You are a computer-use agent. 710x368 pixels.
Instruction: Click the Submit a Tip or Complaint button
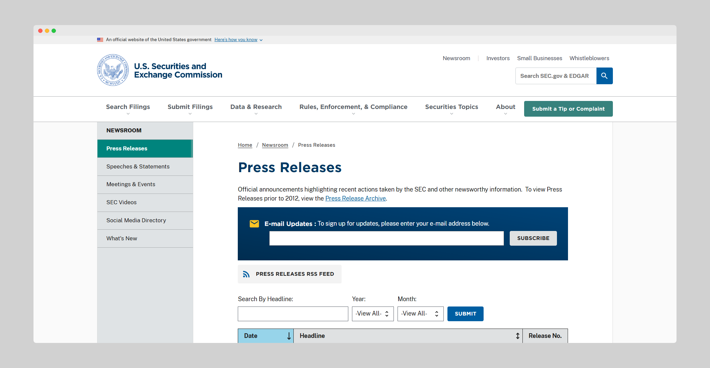[x=568, y=109]
